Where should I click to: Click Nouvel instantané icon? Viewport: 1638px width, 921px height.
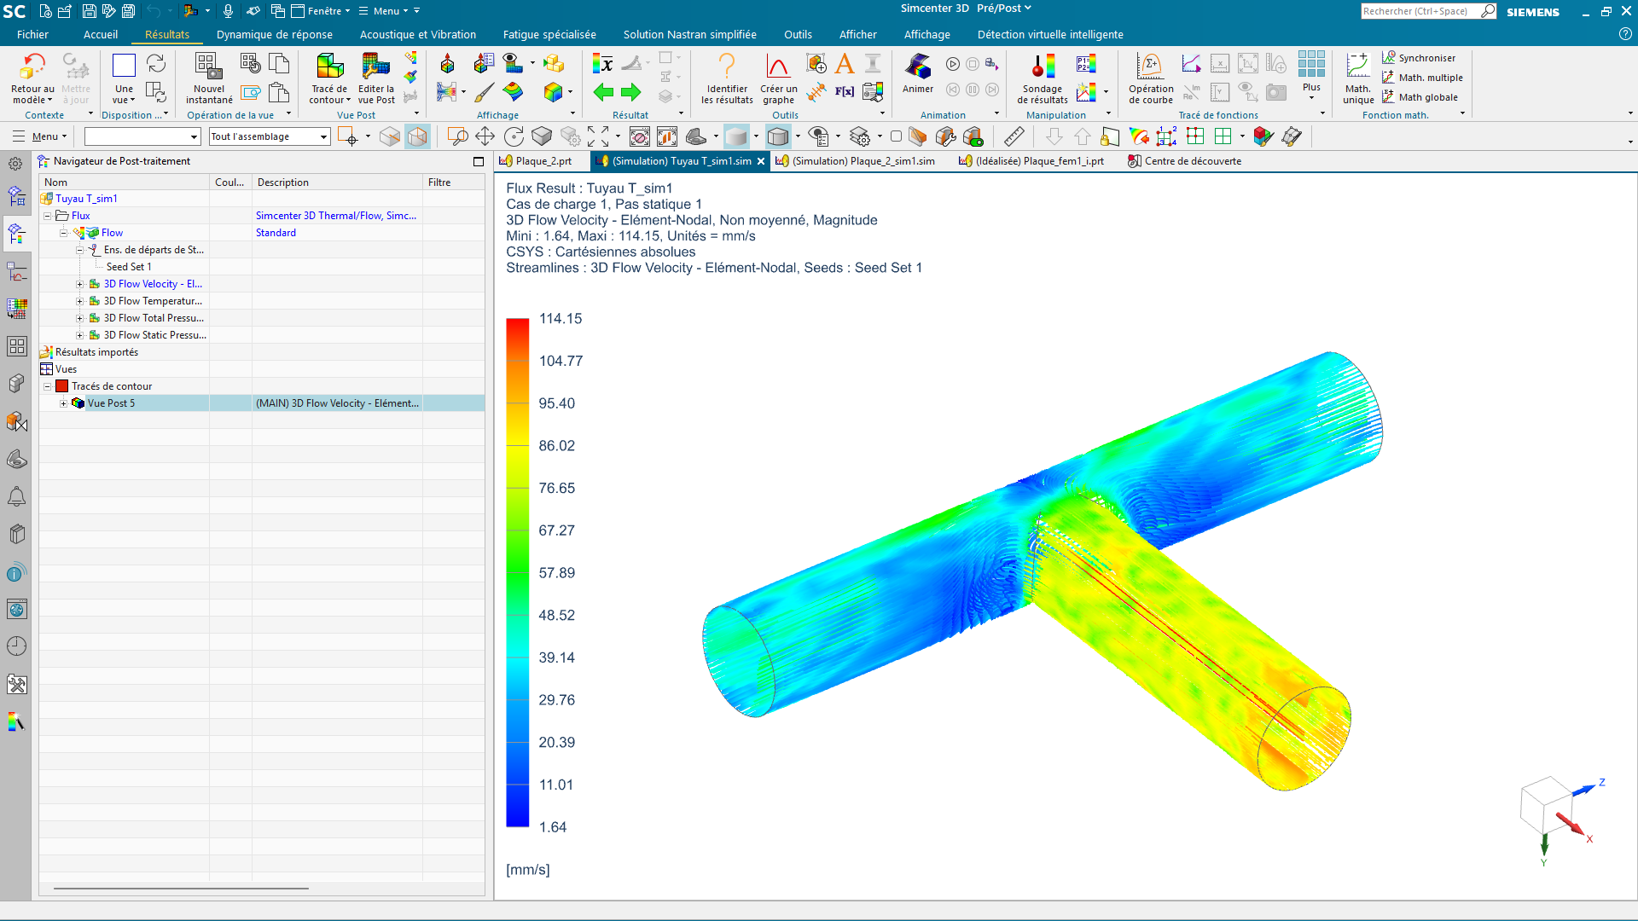coord(208,67)
